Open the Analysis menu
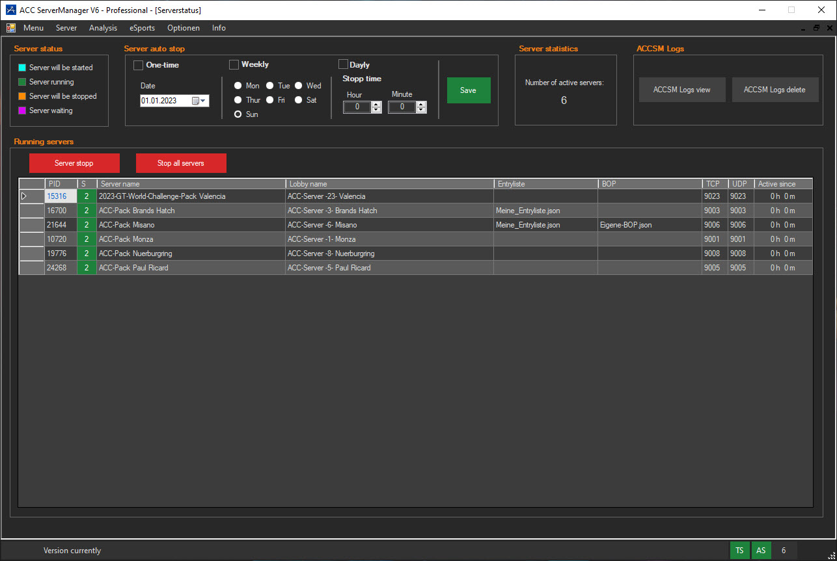 pos(103,28)
